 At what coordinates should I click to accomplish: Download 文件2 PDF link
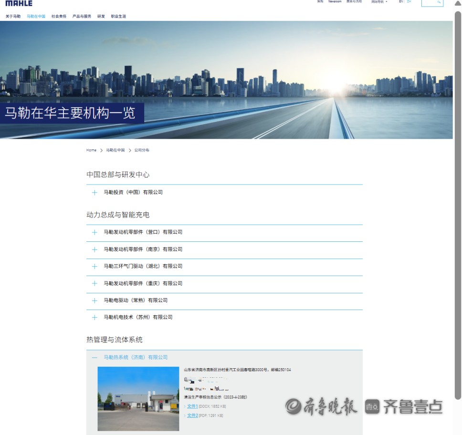[x=192, y=415]
